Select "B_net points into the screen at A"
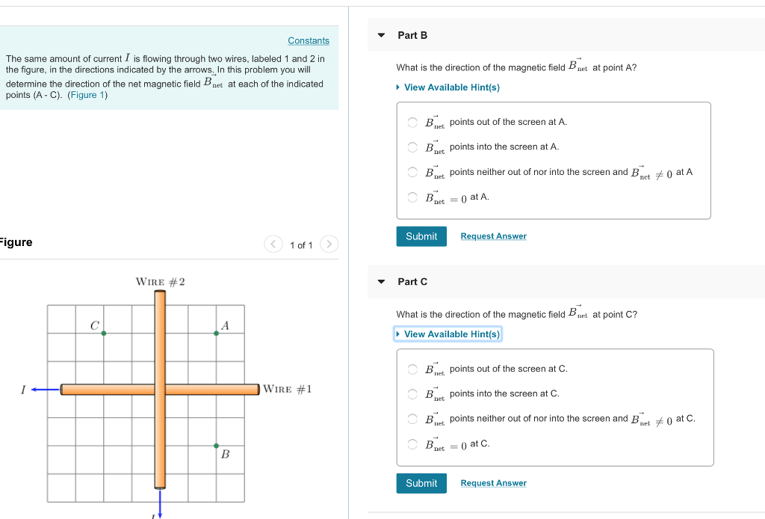Viewport: 765px width, 519px height. (412, 147)
